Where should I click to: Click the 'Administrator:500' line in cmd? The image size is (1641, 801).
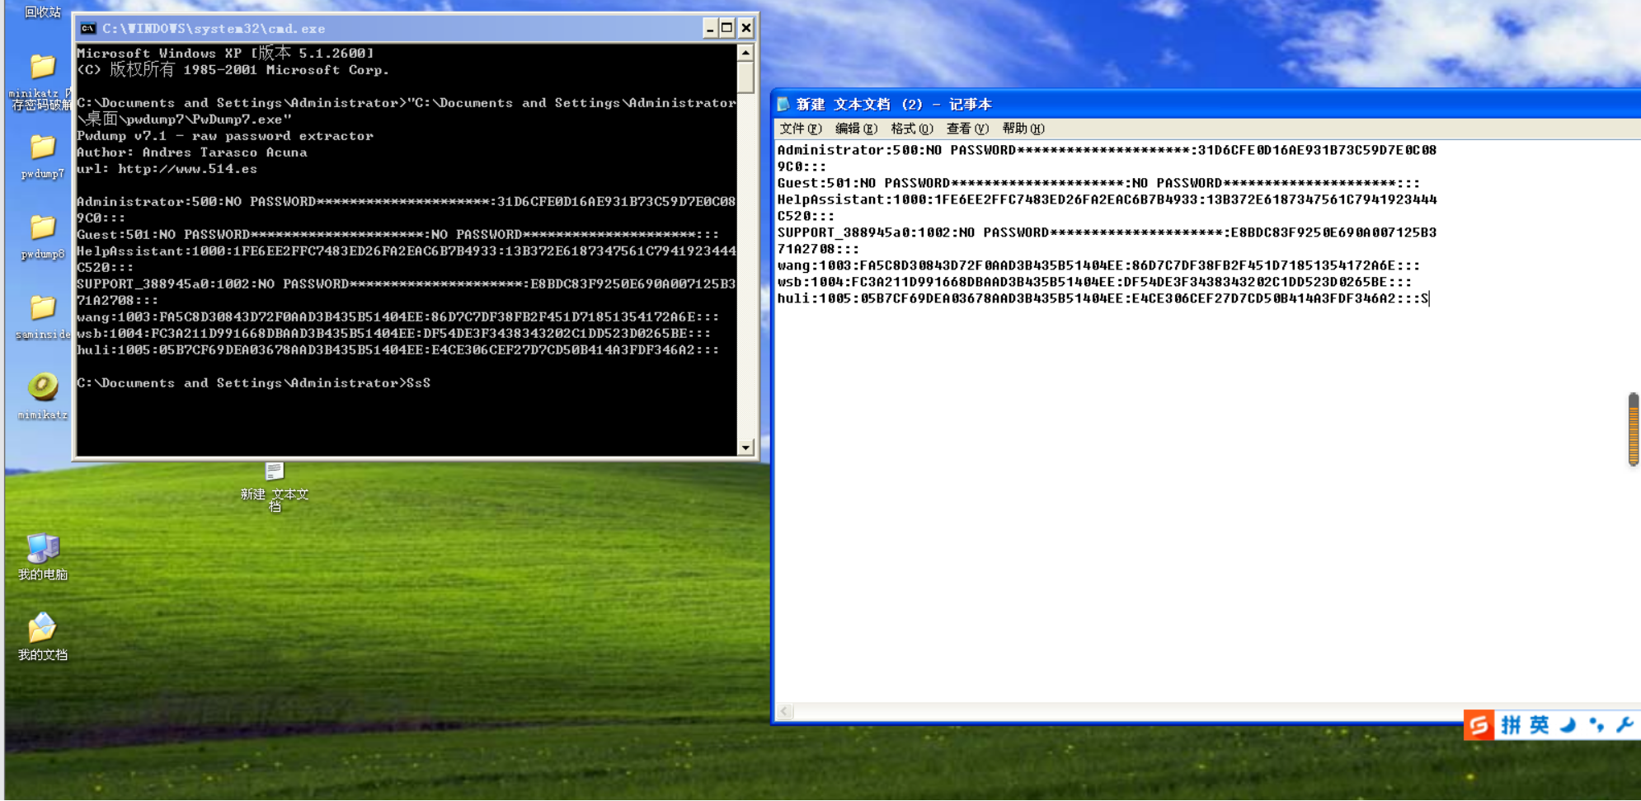tap(406, 210)
